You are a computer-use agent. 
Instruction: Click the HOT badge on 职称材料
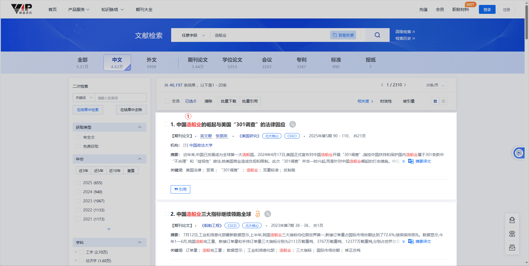(x=470, y=4)
